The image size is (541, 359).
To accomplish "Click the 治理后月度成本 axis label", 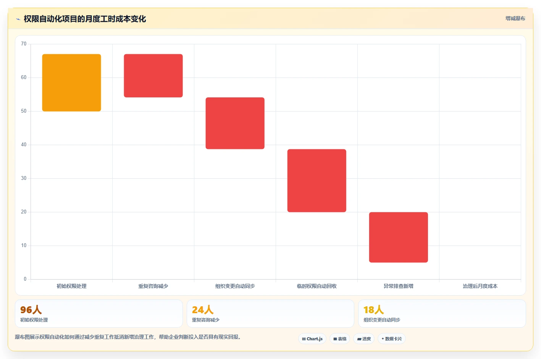I will click(x=480, y=286).
